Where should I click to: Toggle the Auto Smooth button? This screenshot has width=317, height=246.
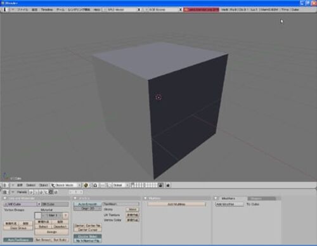point(87,204)
